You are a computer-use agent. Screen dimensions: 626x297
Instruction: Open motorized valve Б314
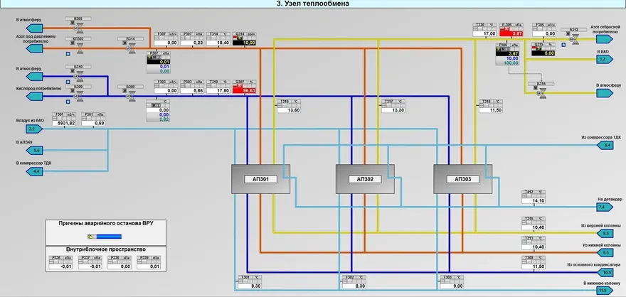coord(132,48)
